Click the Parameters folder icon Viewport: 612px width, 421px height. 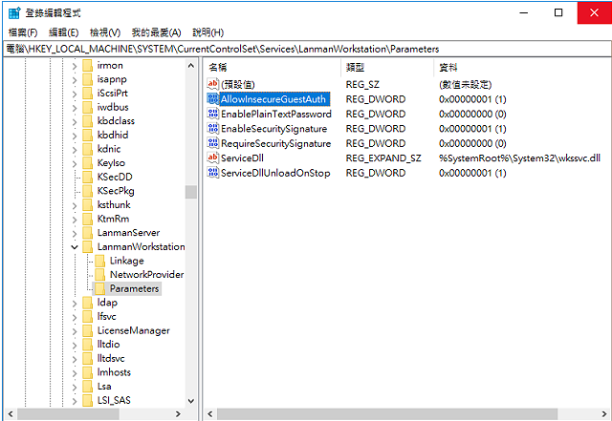(x=100, y=289)
